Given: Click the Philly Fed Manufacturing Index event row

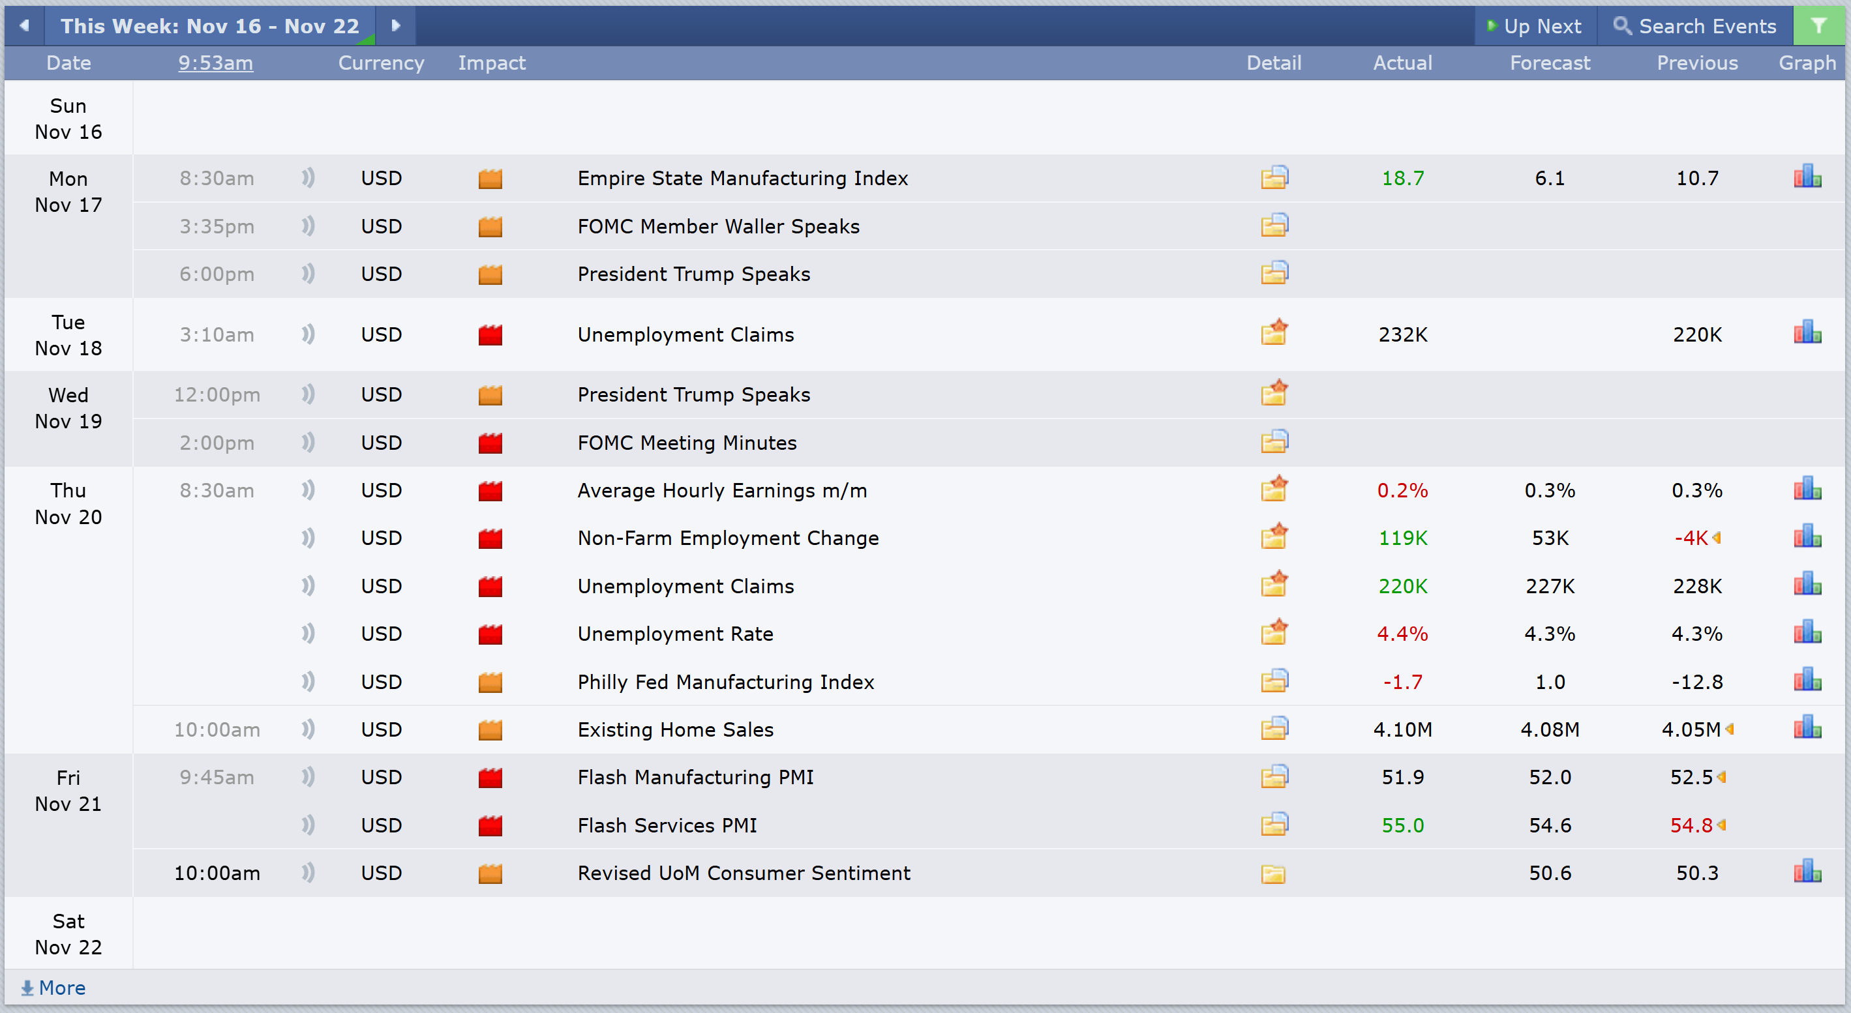Looking at the screenshot, I should click(725, 681).
